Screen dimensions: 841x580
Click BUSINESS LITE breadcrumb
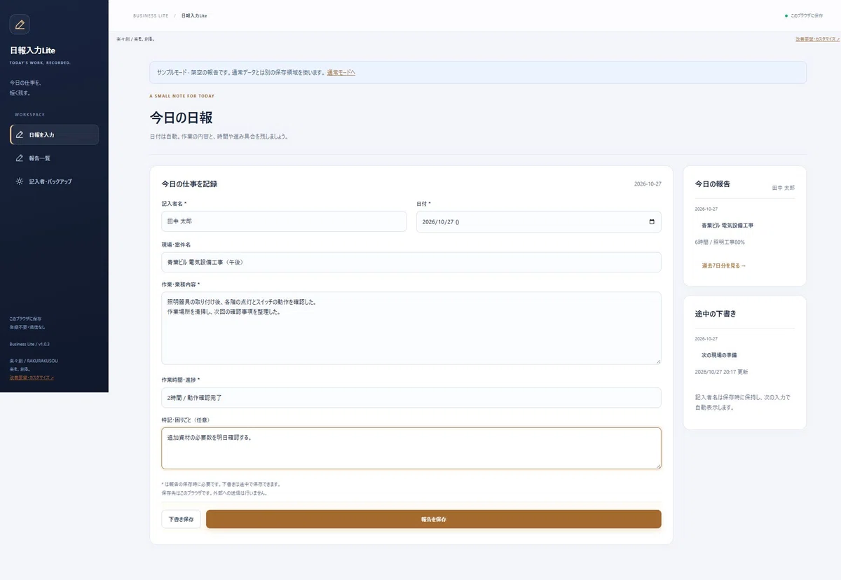[151, 15]
